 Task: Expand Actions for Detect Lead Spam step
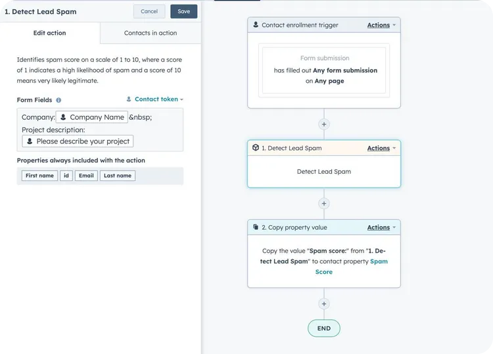[381, 148]
